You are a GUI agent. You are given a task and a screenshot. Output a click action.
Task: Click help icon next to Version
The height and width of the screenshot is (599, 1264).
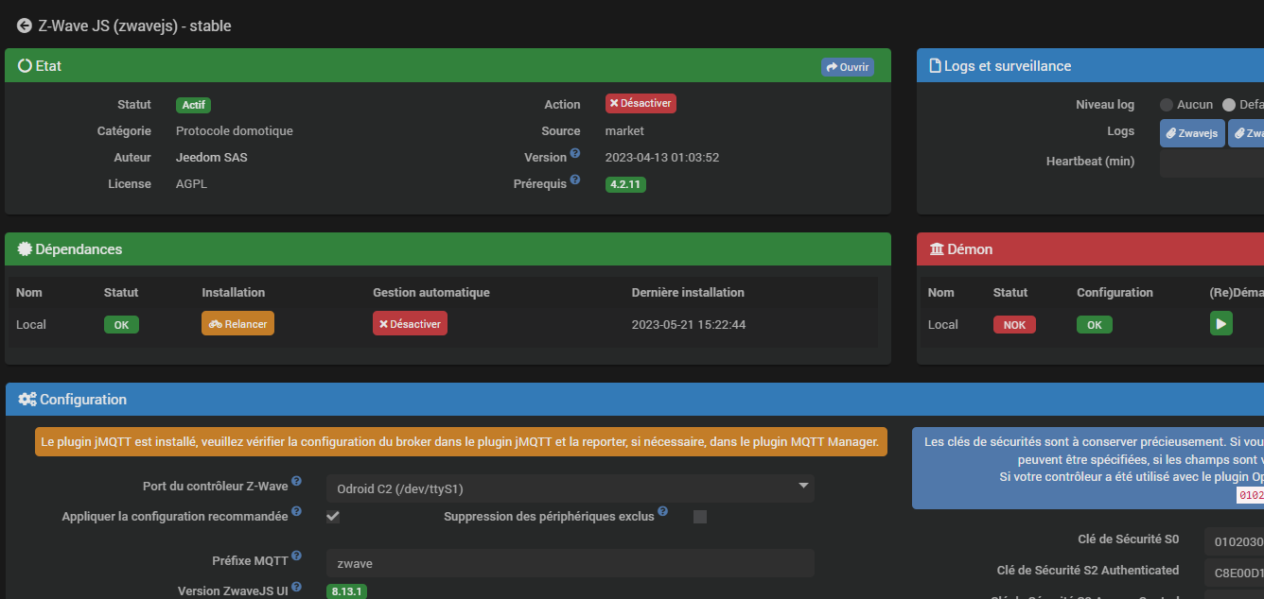[575, 154]
